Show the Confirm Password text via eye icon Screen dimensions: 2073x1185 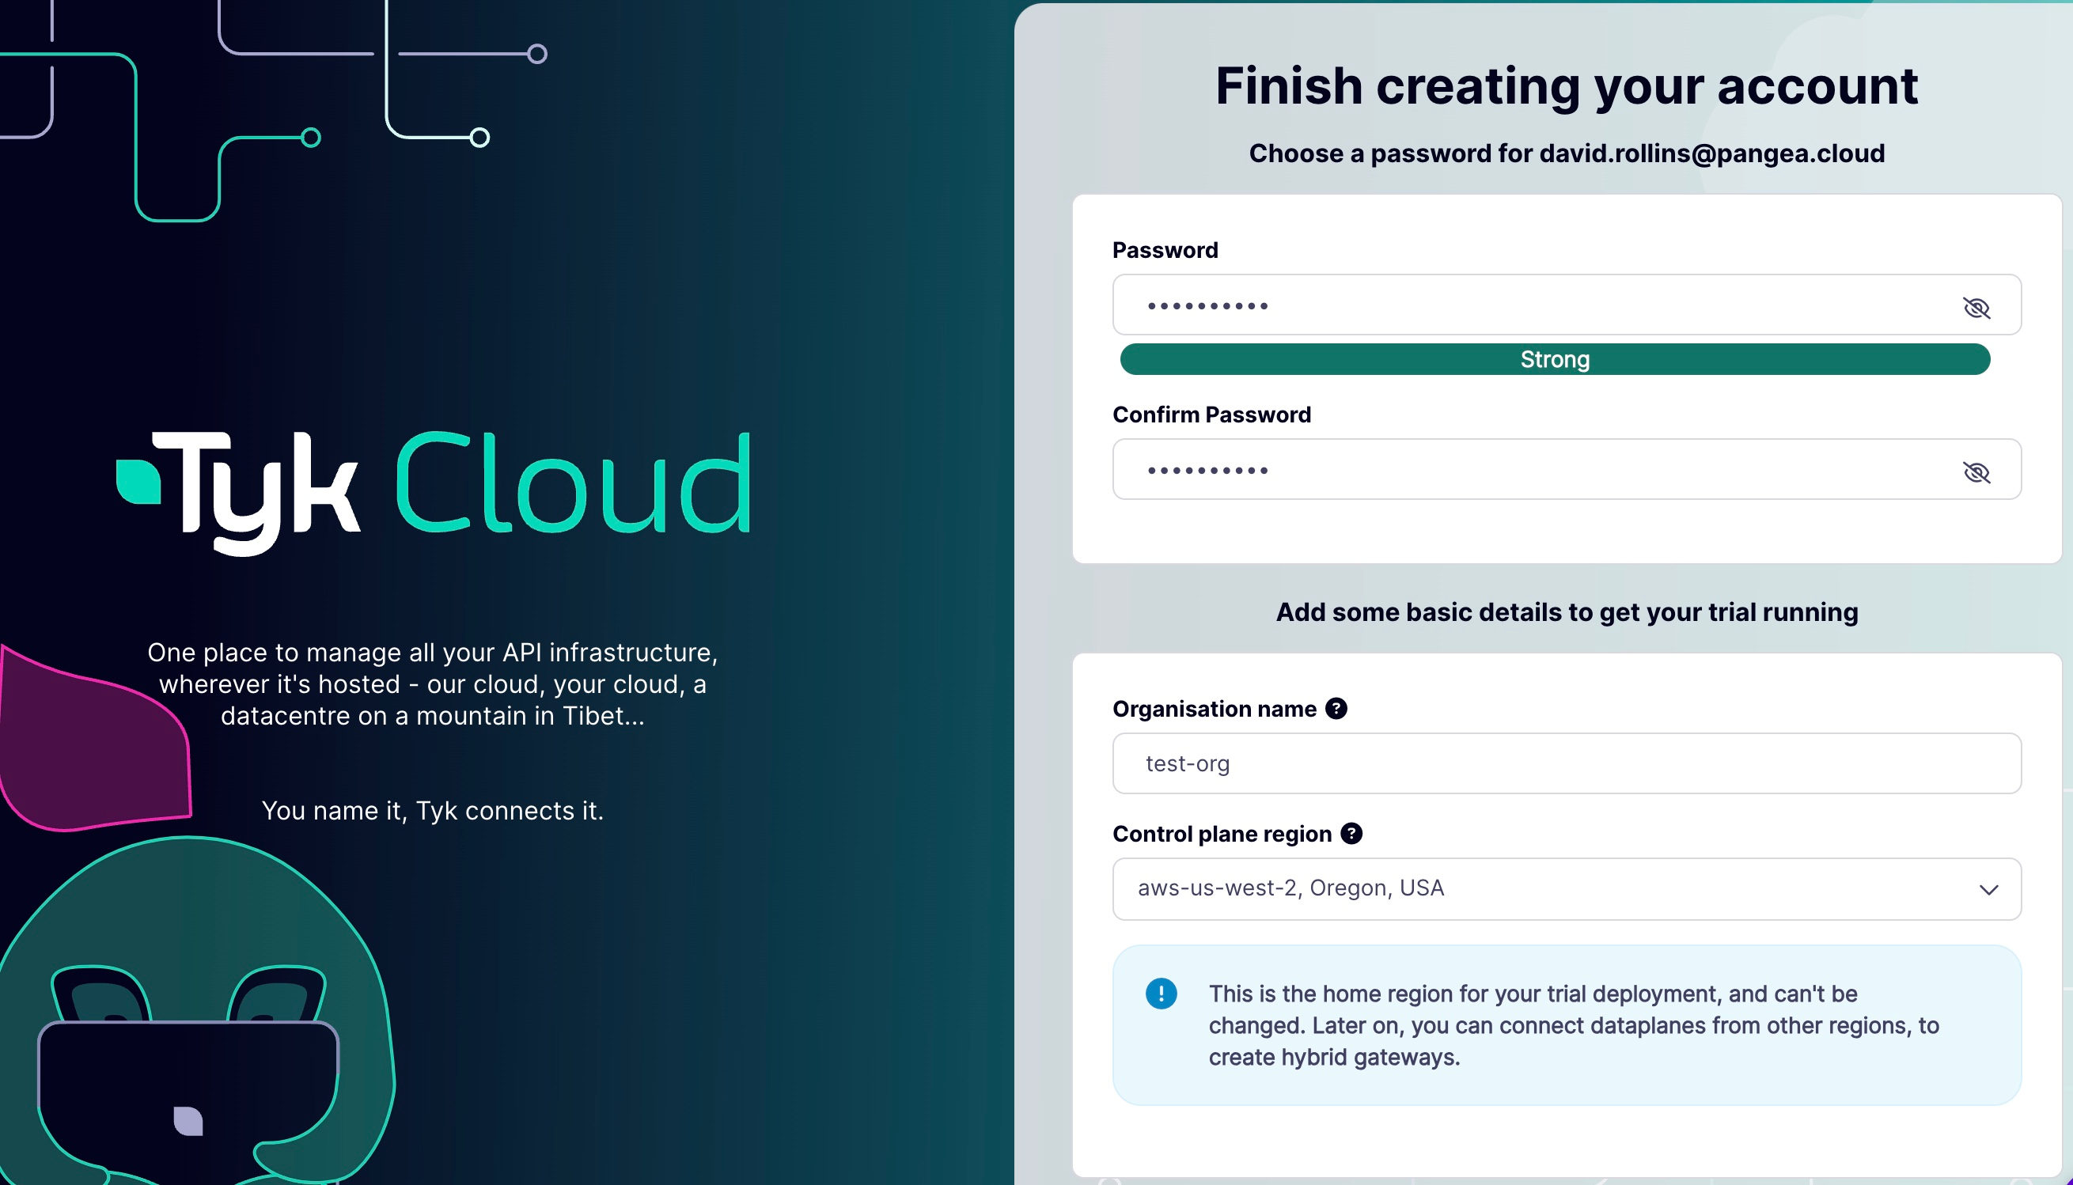[x=1976, y=472]
